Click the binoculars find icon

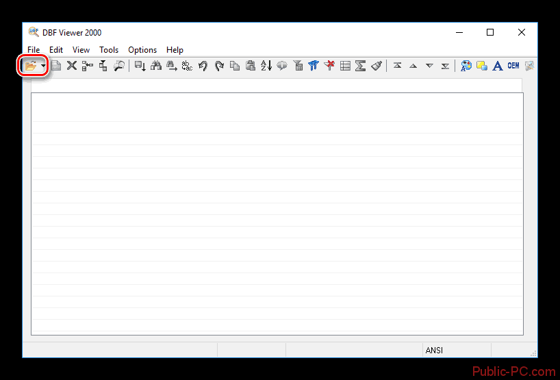click(155, 66)
